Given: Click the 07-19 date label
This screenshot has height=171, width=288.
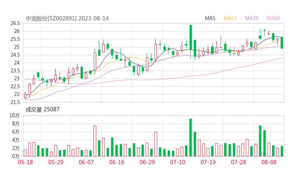Looking at the screenshot, I should (208, 162).
